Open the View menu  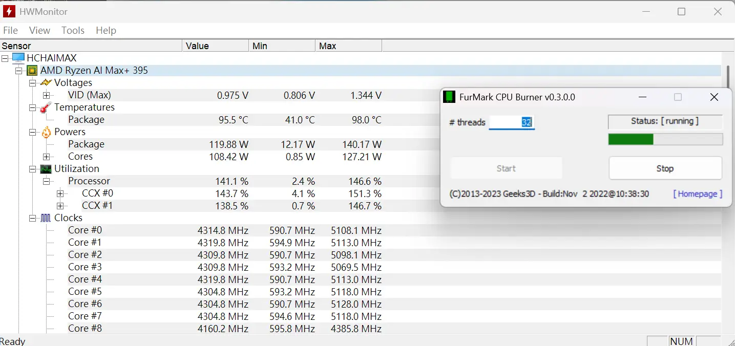pos(39,30)
